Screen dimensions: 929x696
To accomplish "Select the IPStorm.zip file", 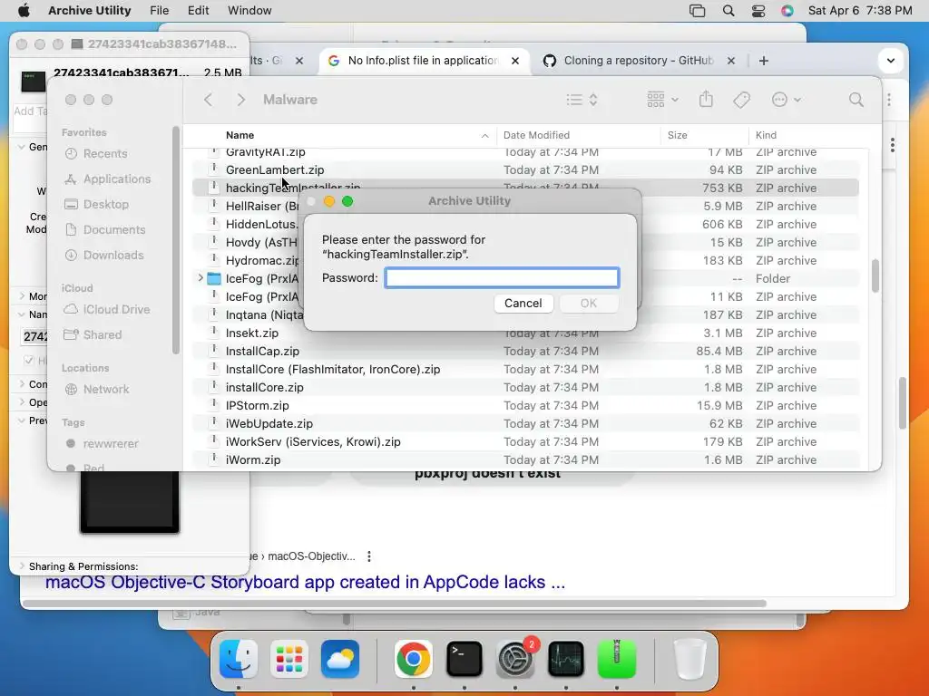I will tap(525, 405).
